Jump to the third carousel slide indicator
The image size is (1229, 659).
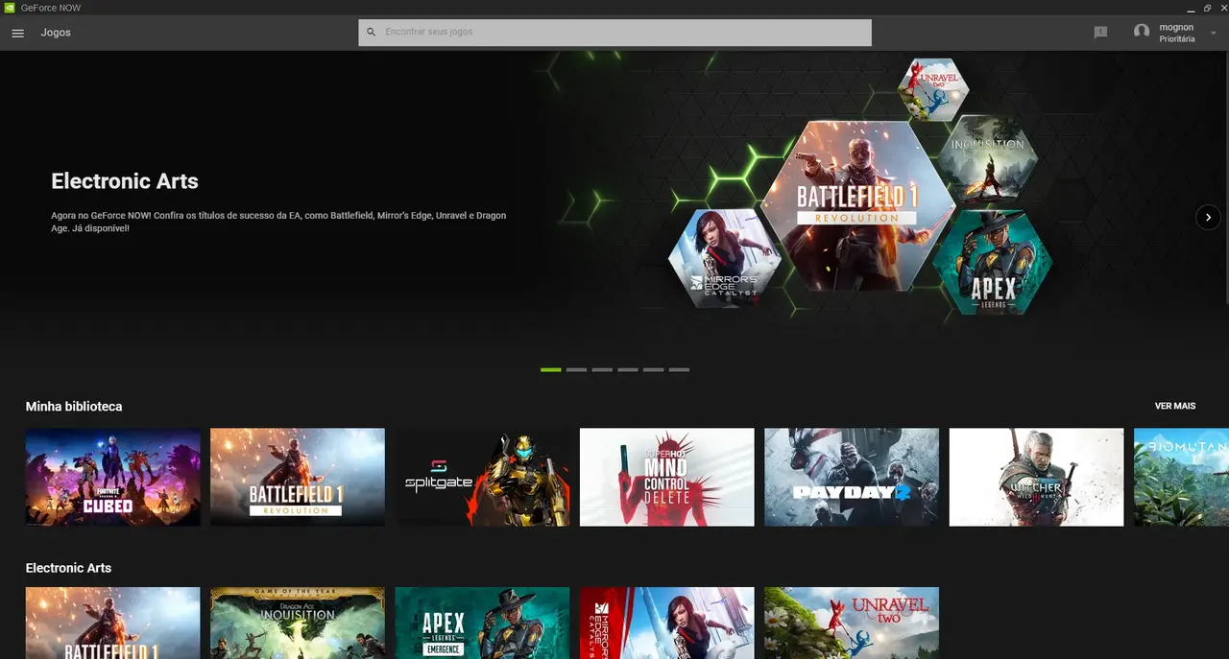pyautogui.click(x=602, y=369)
